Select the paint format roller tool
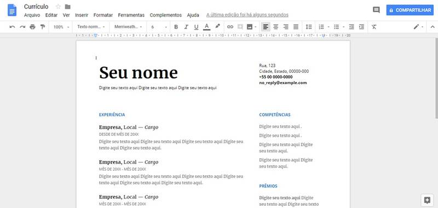 coord(43,27)
